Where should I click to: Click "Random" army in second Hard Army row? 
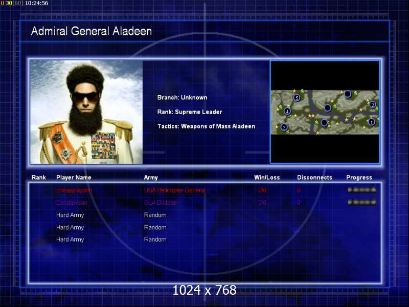tap(155, 228)
